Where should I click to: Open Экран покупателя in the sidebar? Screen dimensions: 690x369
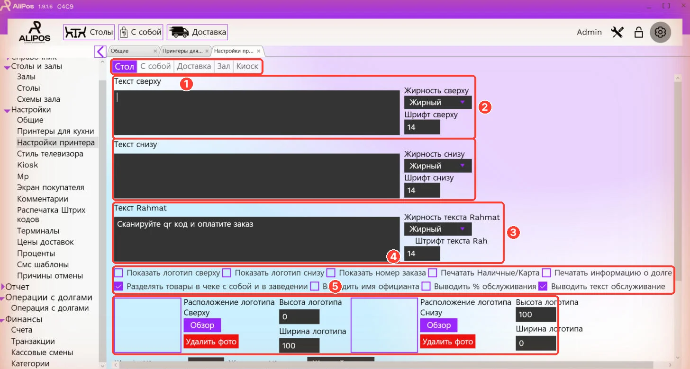coord(51,188)
